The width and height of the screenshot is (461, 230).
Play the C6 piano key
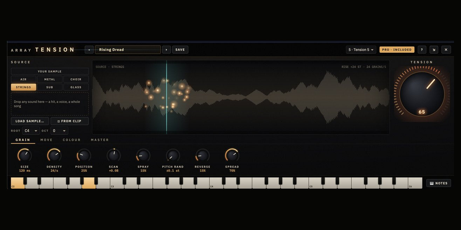[415, 183]
